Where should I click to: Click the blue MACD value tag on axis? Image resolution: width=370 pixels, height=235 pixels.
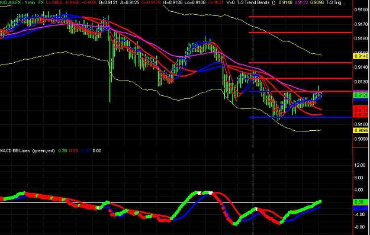click(361, 208)
